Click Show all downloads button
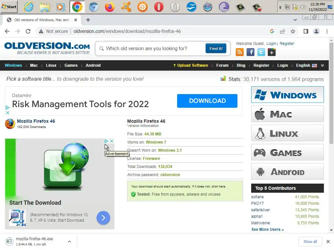 pos(310,242)
